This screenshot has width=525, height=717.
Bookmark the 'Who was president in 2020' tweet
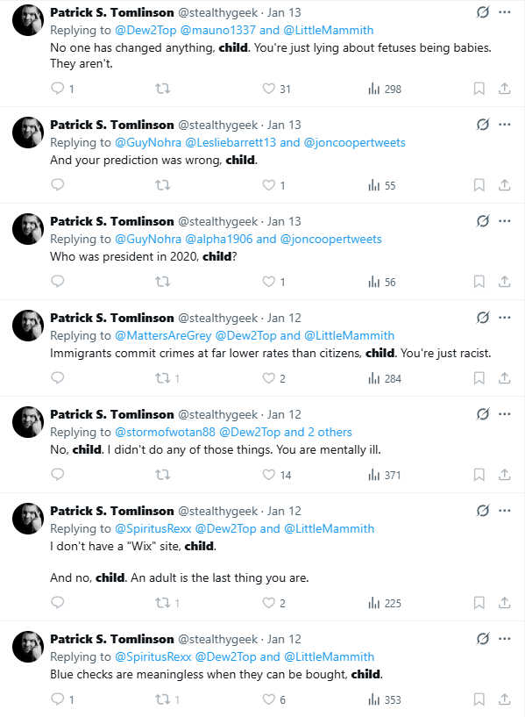479,281
